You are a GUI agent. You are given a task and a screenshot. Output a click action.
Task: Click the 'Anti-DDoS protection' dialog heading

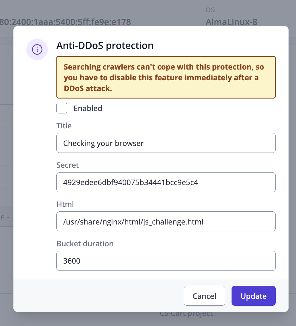click(x=105, y=46)
